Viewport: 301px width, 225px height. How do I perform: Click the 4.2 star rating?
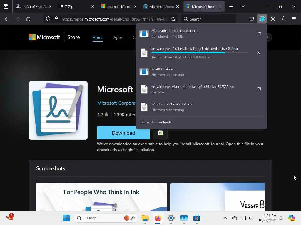pos(103,115)
